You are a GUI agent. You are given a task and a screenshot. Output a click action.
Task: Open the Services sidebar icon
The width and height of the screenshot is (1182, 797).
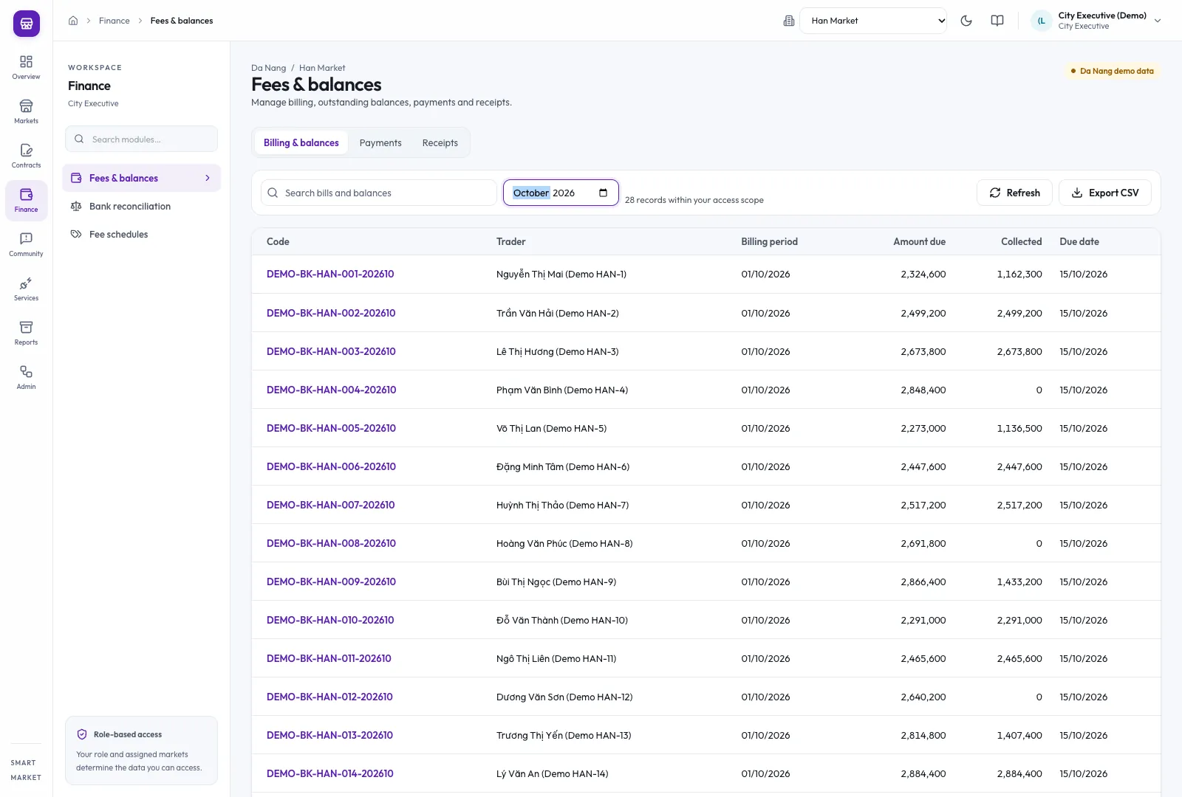click(26, 289)
